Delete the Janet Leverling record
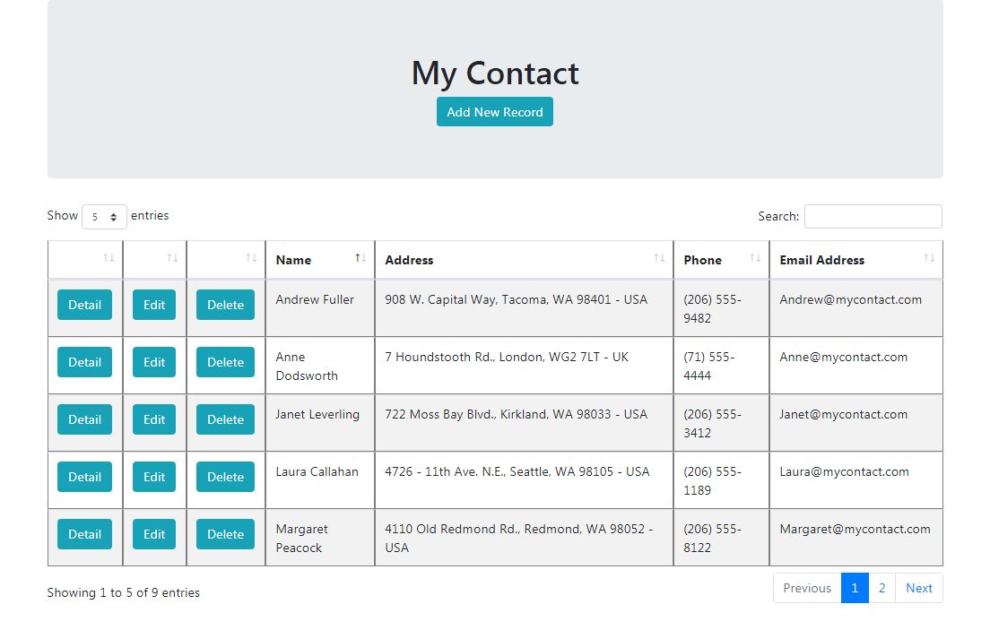The width and height of the screenshot is (990, 630). [225, 419]
